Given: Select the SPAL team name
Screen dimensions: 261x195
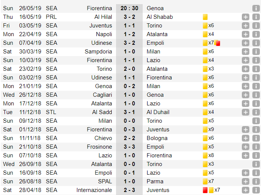Looking at the screenshot, I should point(105,181).
